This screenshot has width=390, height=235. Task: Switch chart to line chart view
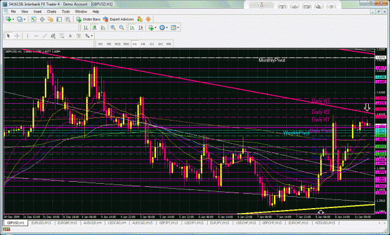click(x=103, y=27)
